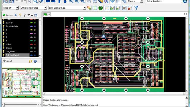Image resolution: width=190 pixels, height=107 pixels.
Task: Open the layer table icon in Layers panel
Action: pos(36,15)
